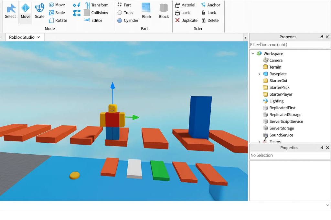Click the small Move entry with @ icon
The width and height of the screenshot is (331, 220).
click(x=57, y=5)
